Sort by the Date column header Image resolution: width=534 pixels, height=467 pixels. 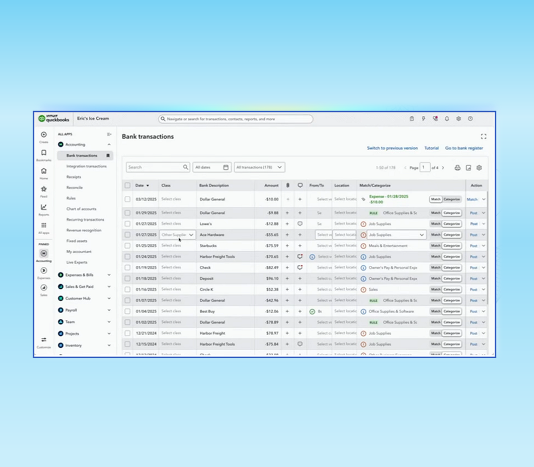142,186
